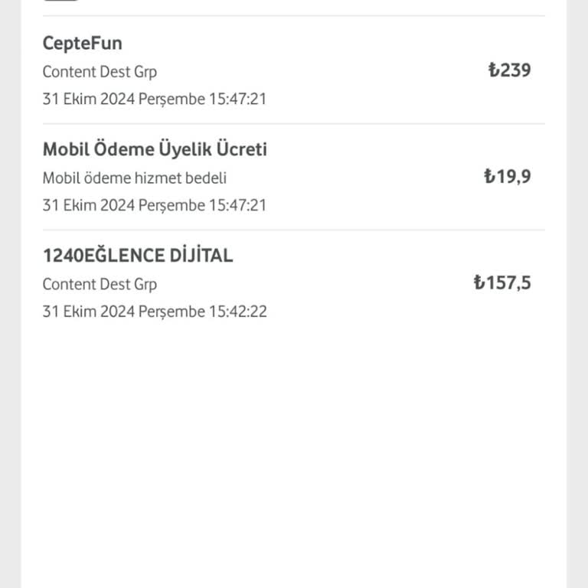588x588 pixels.
Task: Click the lira symbol before 239
Action: click(x=493, y=70)
